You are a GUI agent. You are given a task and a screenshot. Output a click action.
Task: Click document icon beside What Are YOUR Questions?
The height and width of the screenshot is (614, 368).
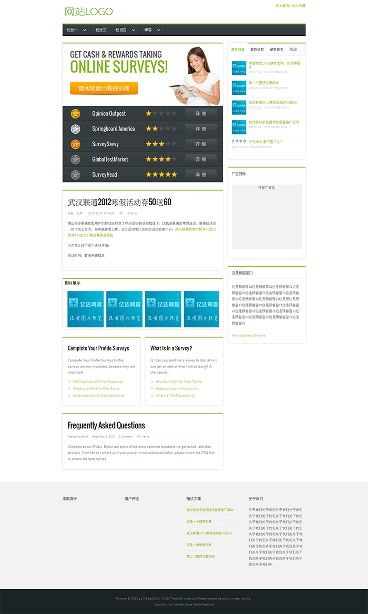[152, 396]
